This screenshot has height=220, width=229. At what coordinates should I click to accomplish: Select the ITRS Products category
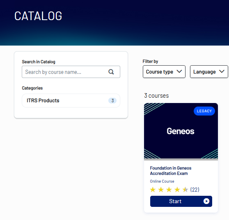tap(71, 101)
